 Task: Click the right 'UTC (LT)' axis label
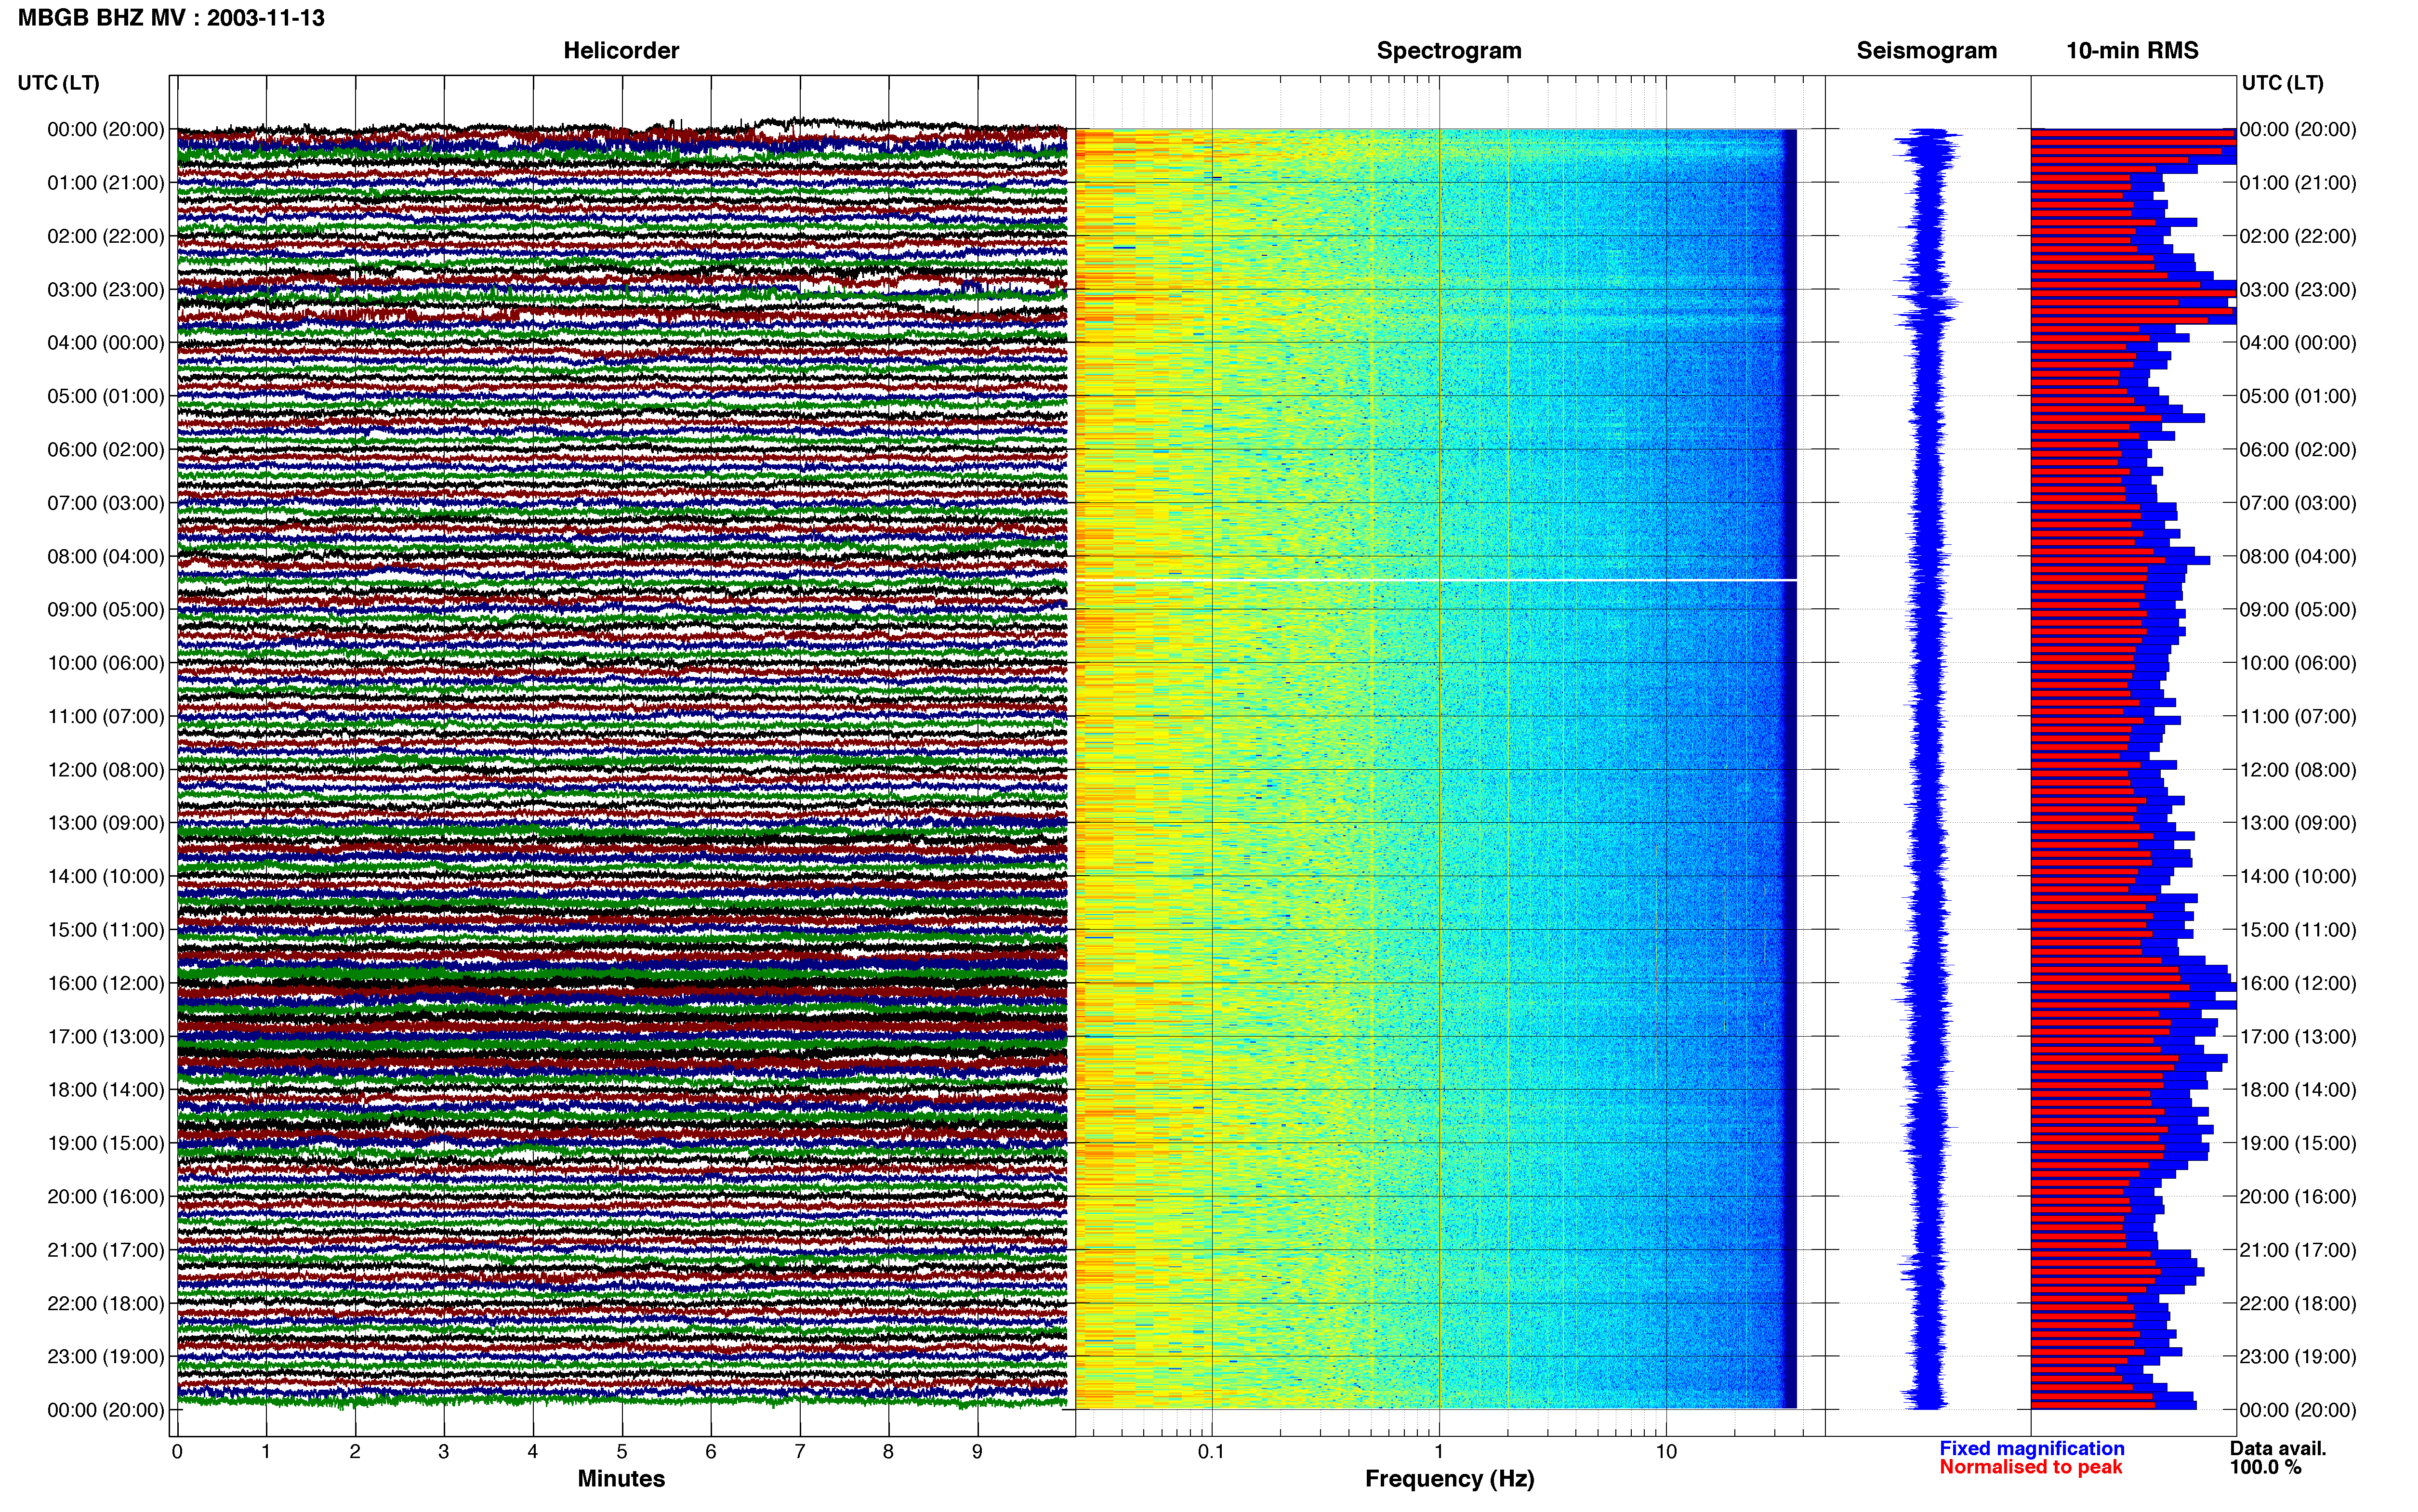point(2282,83)
